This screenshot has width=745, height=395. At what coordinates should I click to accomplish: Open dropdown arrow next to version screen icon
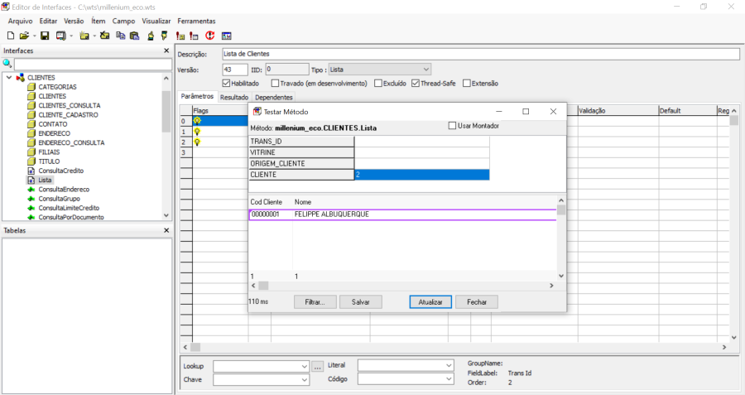(x=71, y=36)
